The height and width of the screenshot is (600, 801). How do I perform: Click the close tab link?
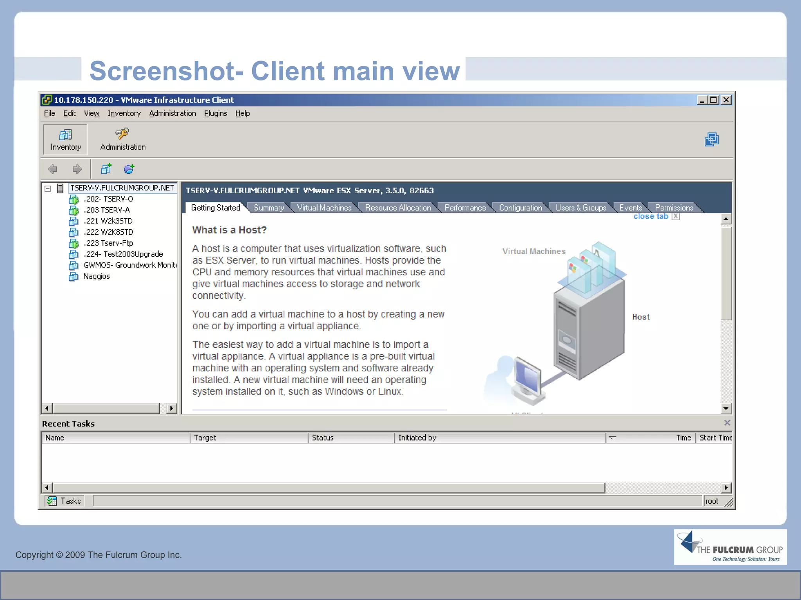click(651, 216)
